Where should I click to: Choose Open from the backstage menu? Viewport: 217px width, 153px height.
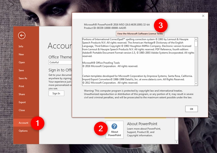[22, 62]
